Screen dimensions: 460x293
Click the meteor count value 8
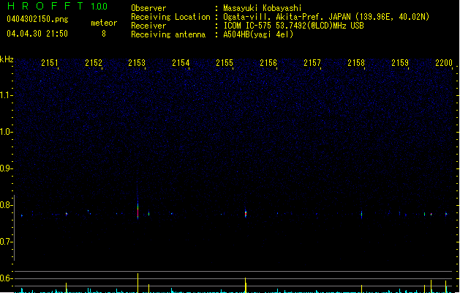pos(104,34)
